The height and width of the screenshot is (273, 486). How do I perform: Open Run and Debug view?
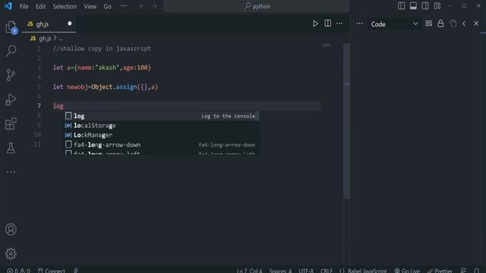(x=11, y=99)
